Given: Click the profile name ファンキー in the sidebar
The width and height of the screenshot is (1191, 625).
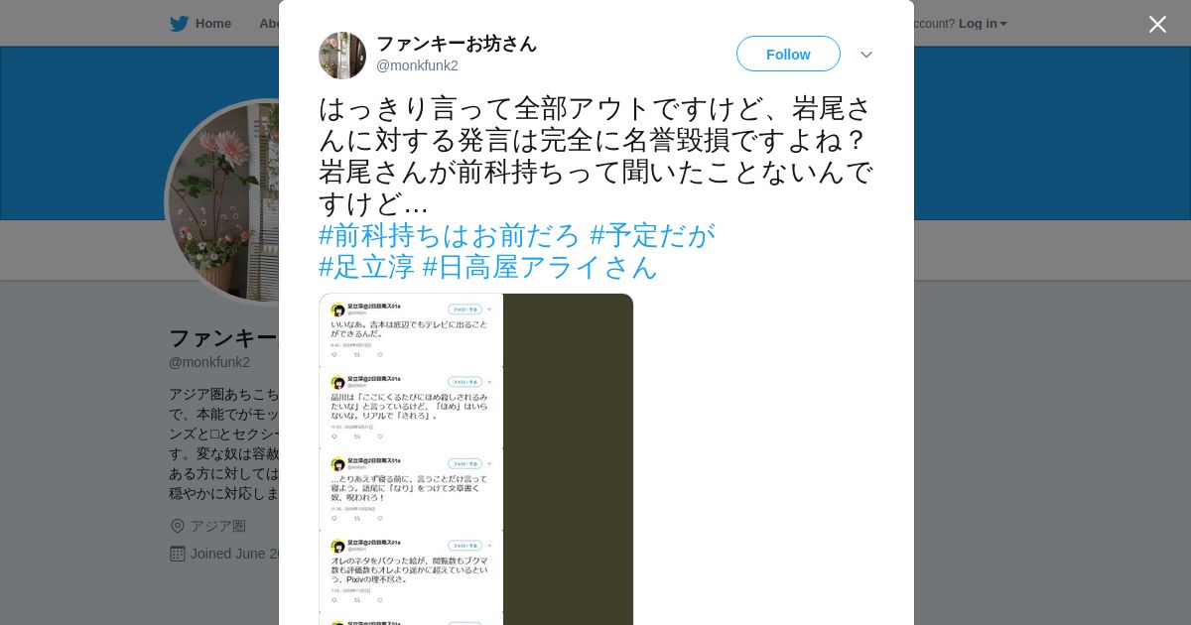Looking at the screenshot, I should click(223, 337).
